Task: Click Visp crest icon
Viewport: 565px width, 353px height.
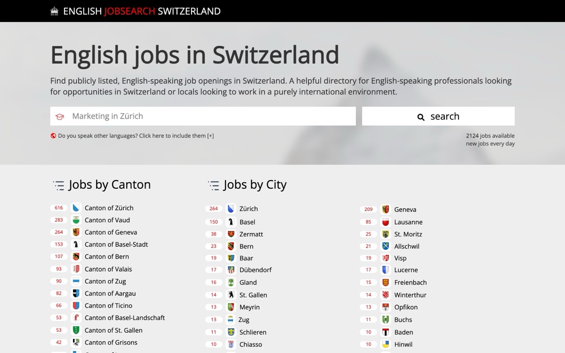Action: 386,258
